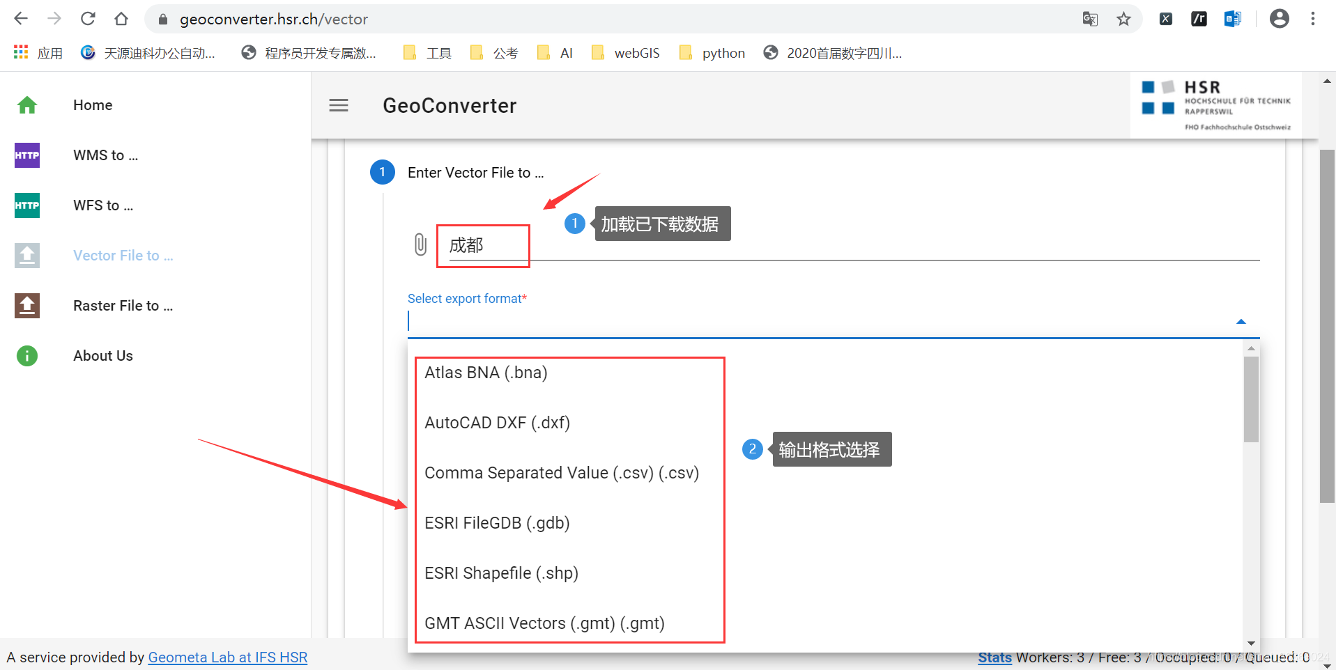This screenshot has width=1336, height=670.
Task: Click the purple HTTP WMS icon
Action: 27,155
